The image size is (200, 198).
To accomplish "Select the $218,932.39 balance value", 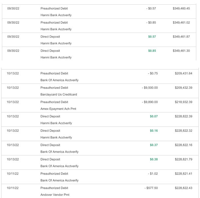I will pyautogui.click(x=183, y=102).
